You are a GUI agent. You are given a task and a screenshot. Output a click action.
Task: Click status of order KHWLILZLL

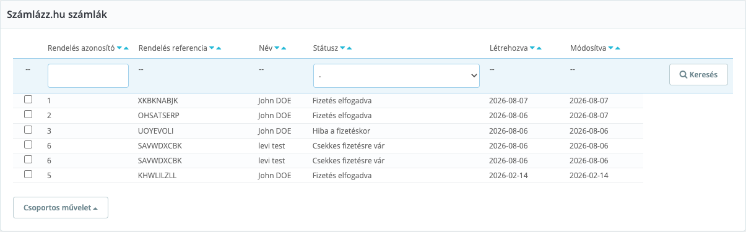pos(342,176)
